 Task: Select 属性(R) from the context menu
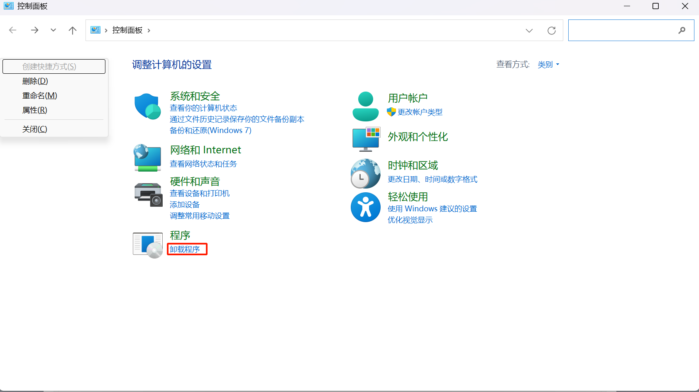35,110
